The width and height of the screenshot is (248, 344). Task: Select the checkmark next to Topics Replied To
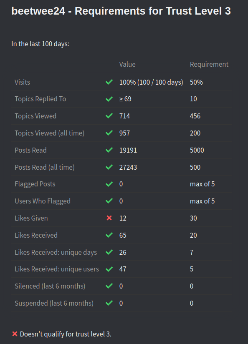pyautogui.click(x=109, y=99)
